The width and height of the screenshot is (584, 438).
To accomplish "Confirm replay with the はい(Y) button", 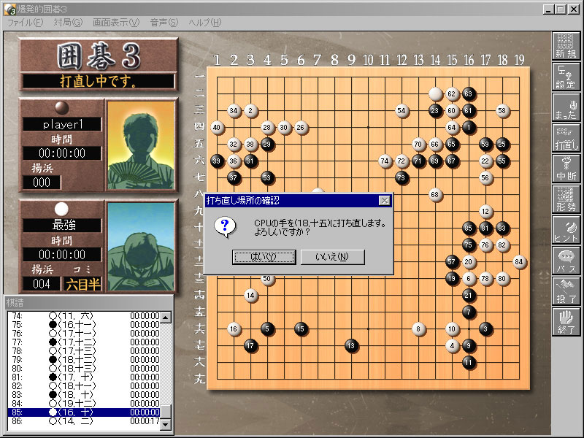I will click(x=264, y=257).
